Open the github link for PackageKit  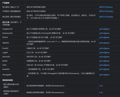pos(102,75)
